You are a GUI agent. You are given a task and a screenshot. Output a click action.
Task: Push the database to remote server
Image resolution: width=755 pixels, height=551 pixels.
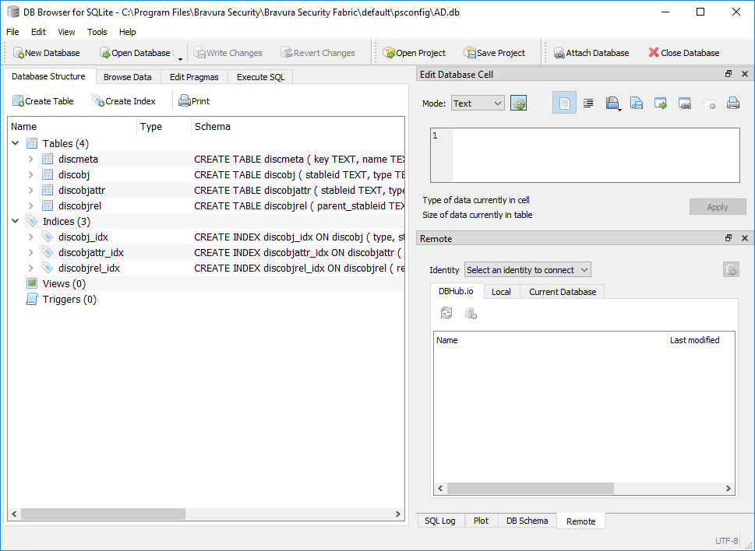click(x=731, y=268)
